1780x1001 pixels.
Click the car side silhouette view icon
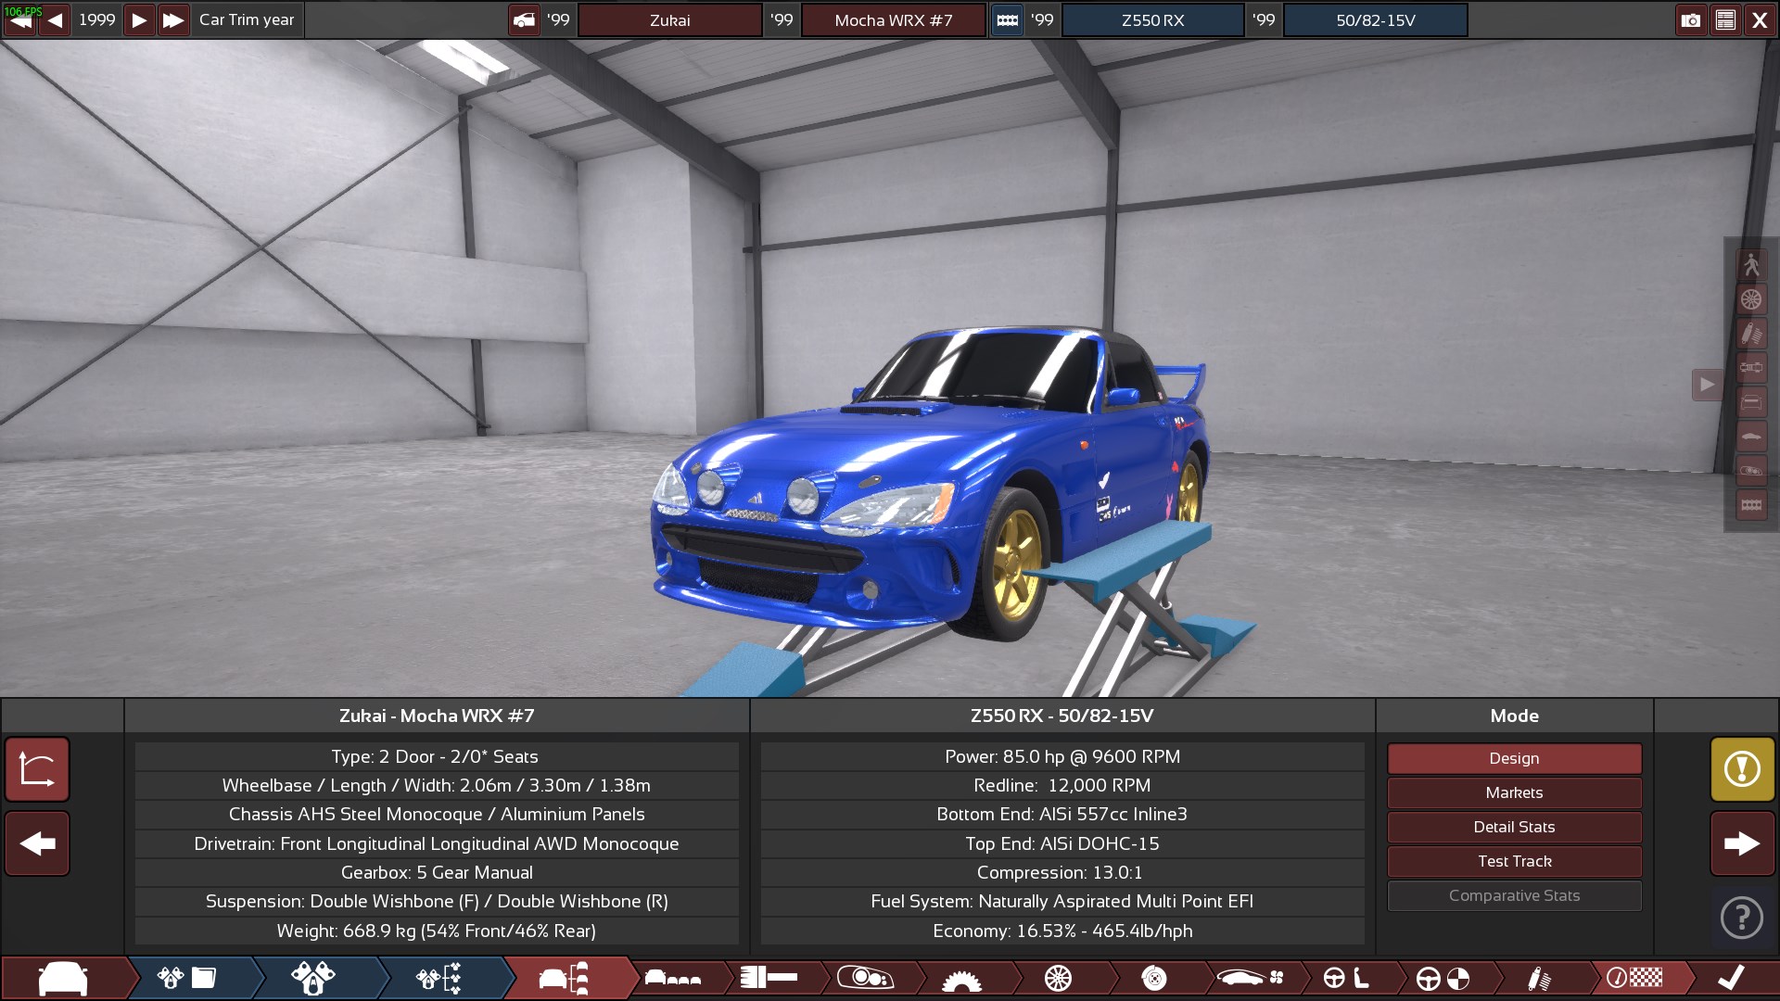[x=1751, y=437]
